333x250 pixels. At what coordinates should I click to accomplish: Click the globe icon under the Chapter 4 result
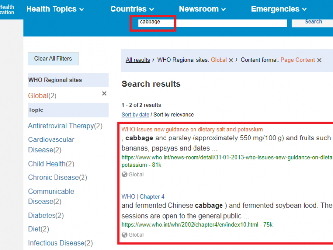124,235
